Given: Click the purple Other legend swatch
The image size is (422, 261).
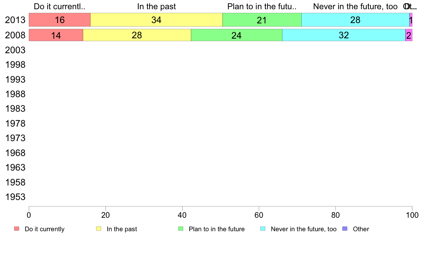Looking at the screenshot, I should [x=345, y=229].
